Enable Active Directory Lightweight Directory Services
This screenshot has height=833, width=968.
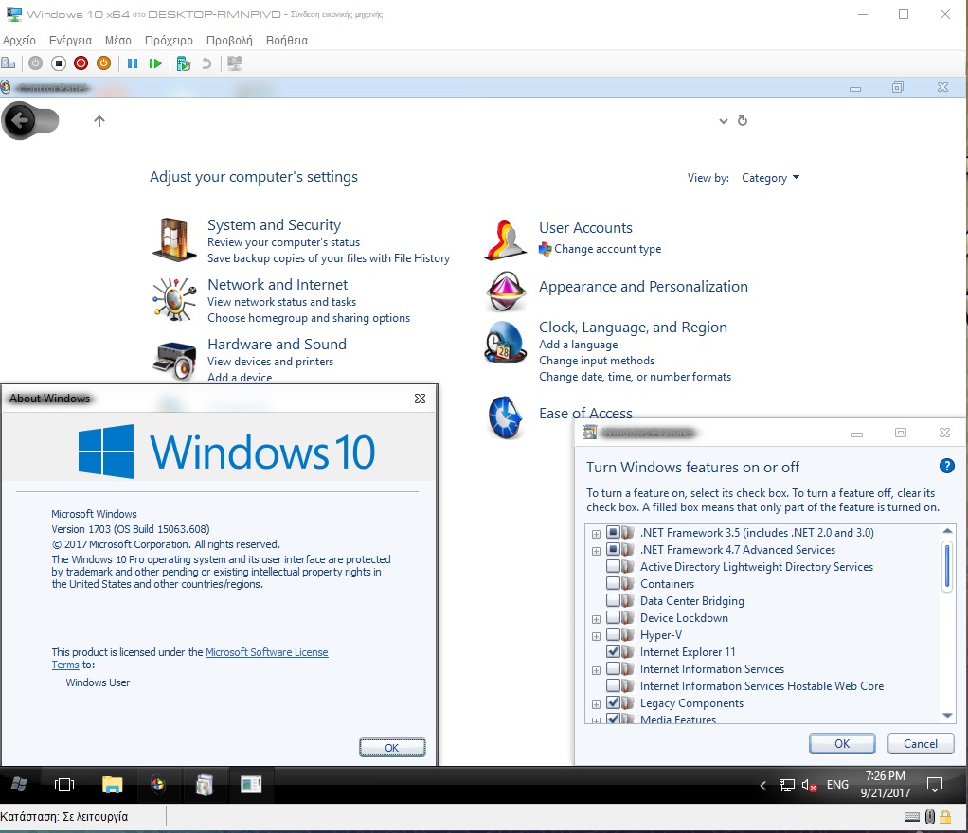tap(613, 566)
